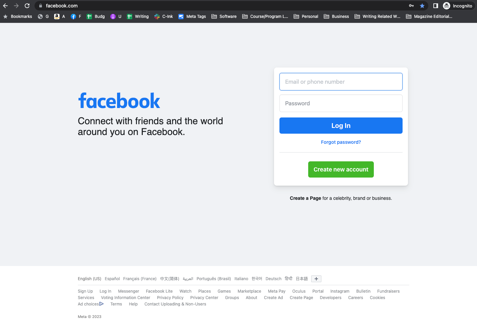Screen dimensions: 477x321
Task: Switch language to Italiano
Action: point(241,279)
